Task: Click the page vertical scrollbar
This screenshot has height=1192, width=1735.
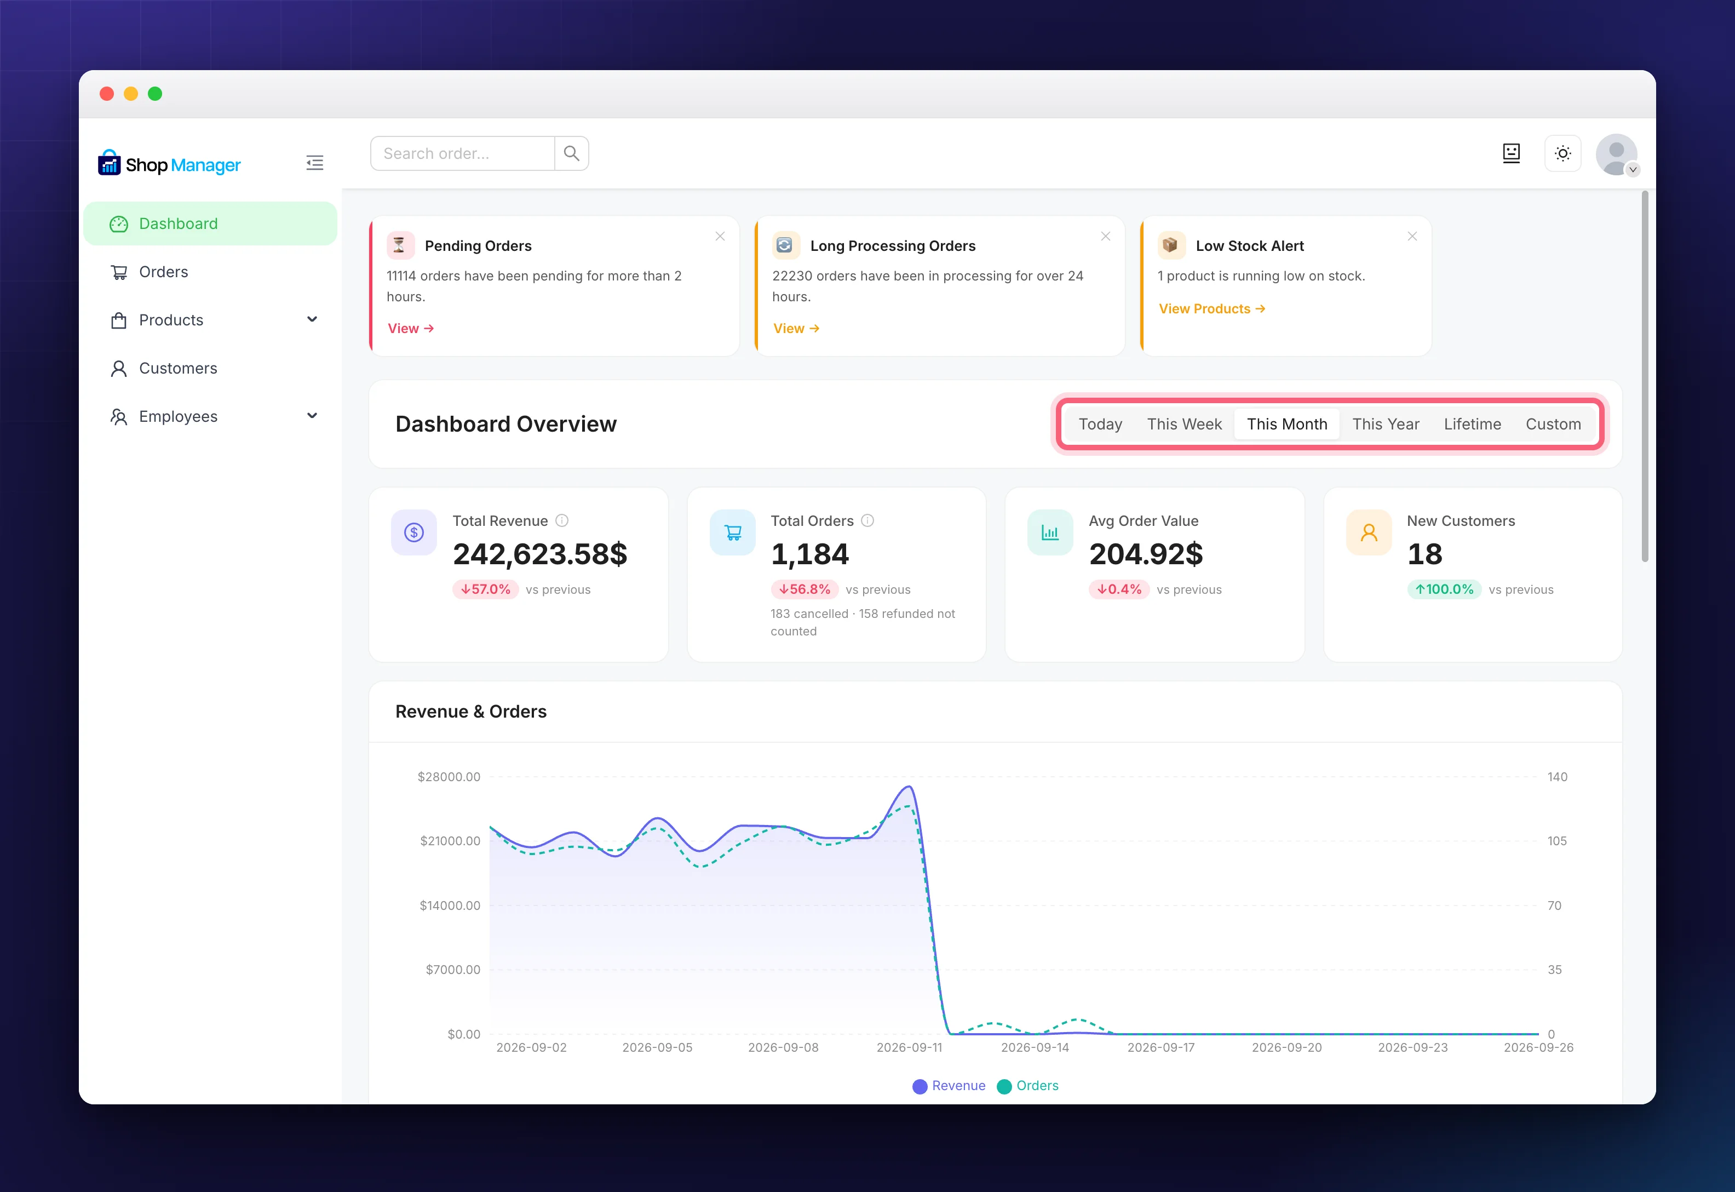Action: [x=1645, y=376]
